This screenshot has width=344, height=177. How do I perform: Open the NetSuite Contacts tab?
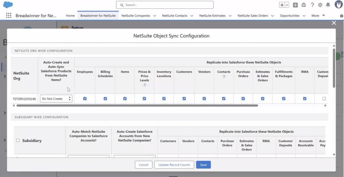175,15
